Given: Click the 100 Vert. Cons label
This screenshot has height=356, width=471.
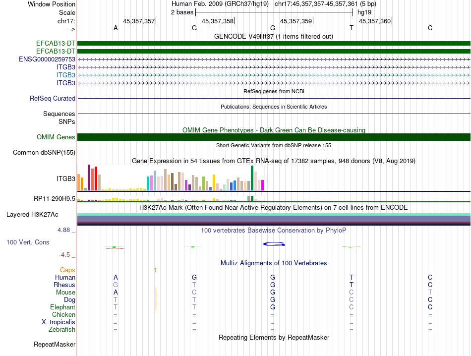Looking at the screenshot, I should [28, 242].
